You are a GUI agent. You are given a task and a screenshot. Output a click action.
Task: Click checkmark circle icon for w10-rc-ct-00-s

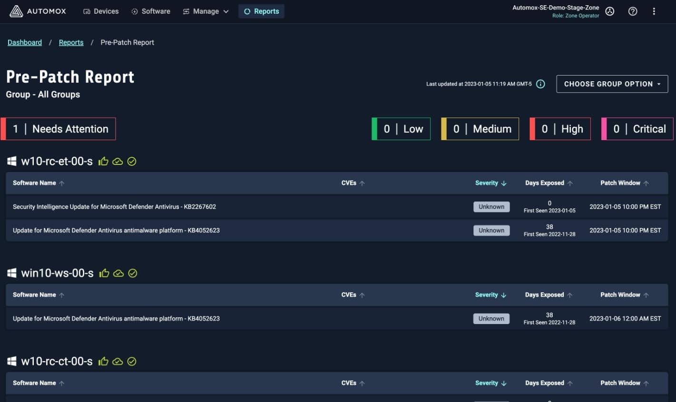click(132, 362)
